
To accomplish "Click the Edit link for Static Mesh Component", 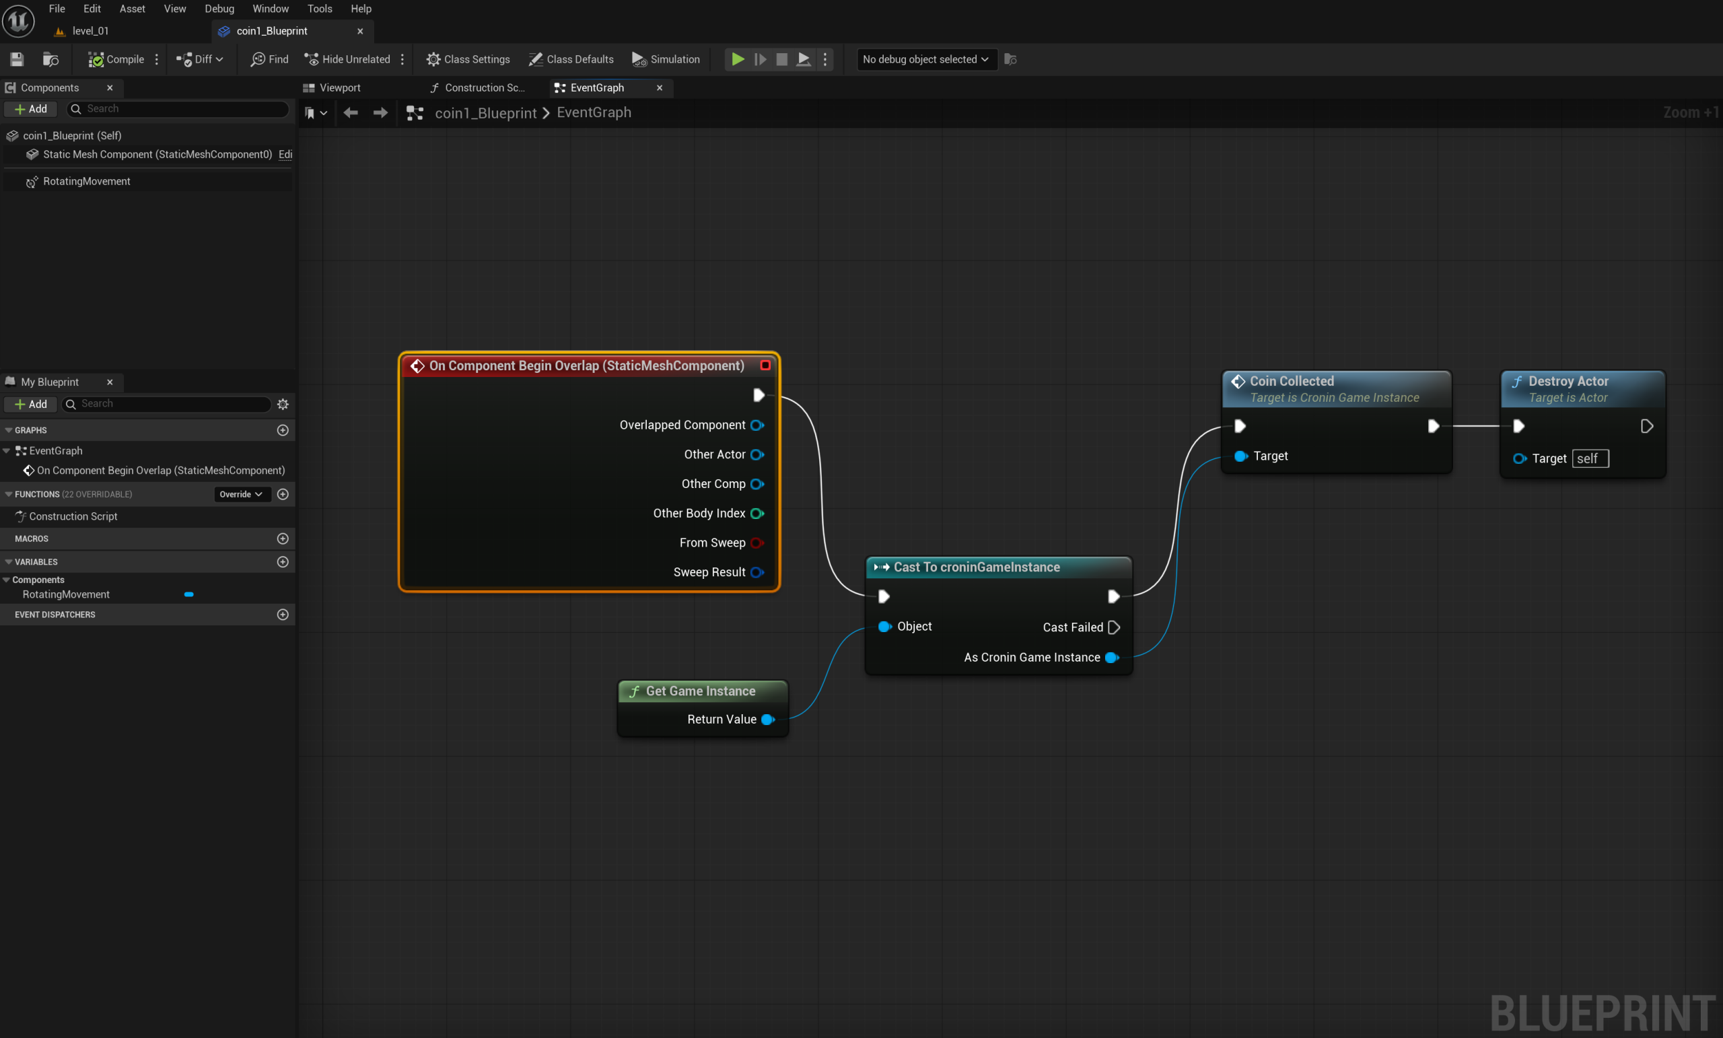I will tap(285, 155).
